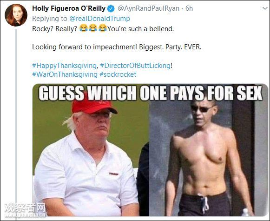Open the #WarOnThanksgiving hashtag
Viewport: 270px width, 221px height.
click(65, 74)
